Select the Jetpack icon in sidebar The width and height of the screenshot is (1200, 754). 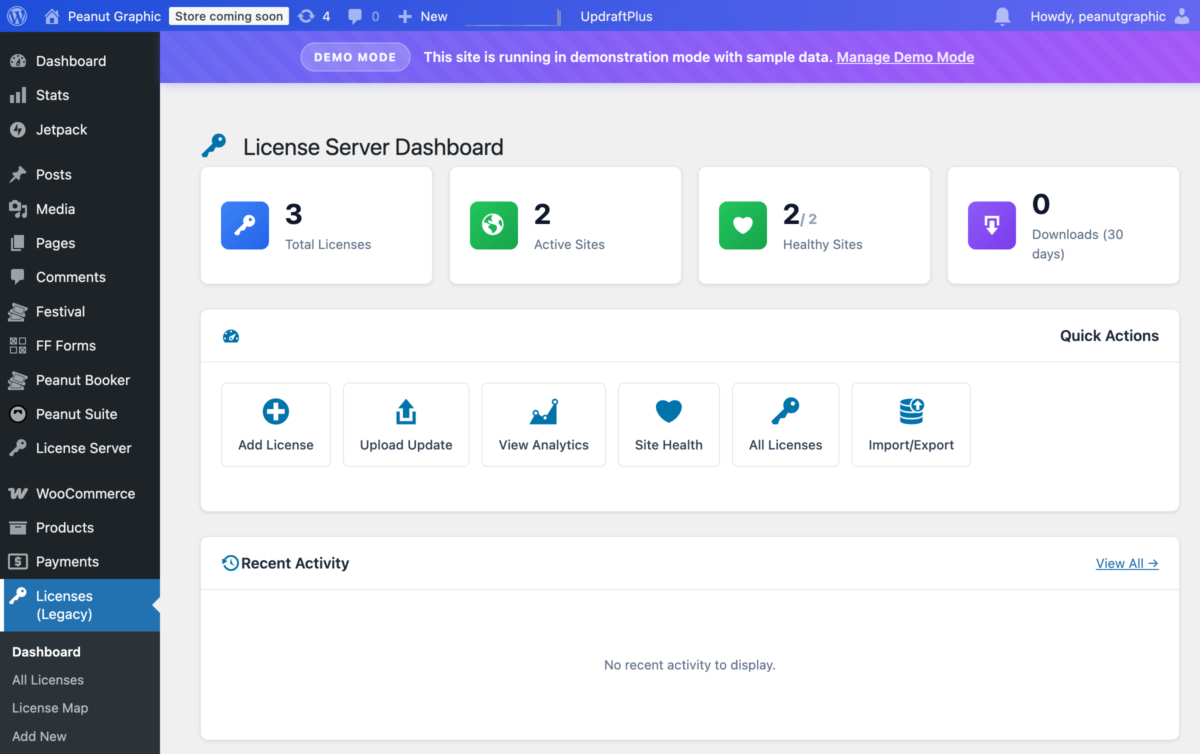pos(18,129)
